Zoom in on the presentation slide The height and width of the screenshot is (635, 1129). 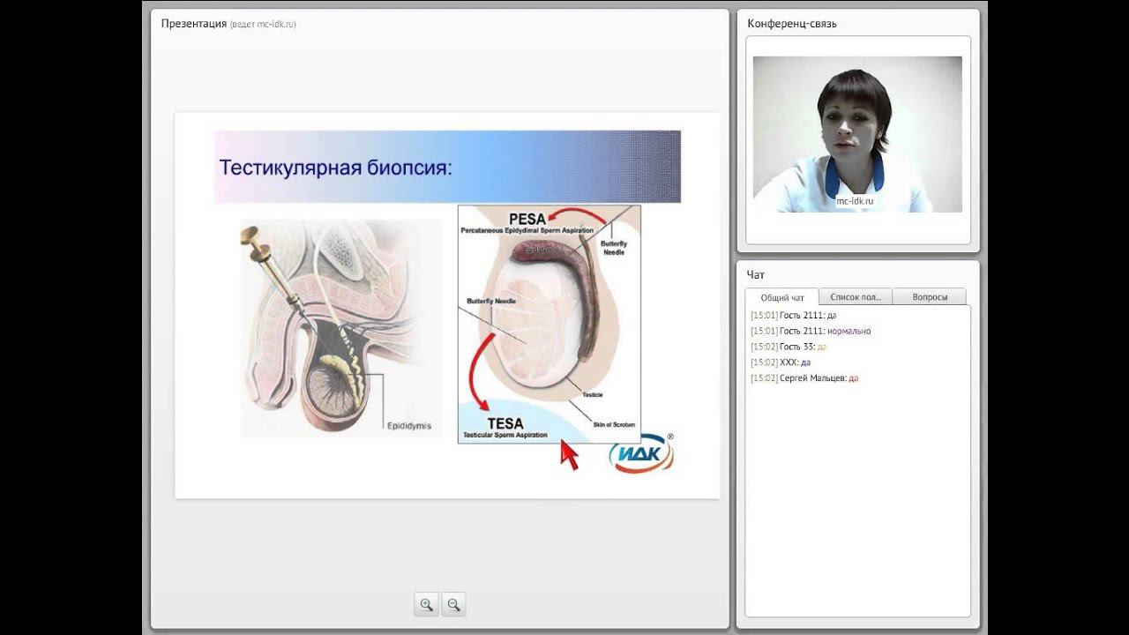point(427,604)
